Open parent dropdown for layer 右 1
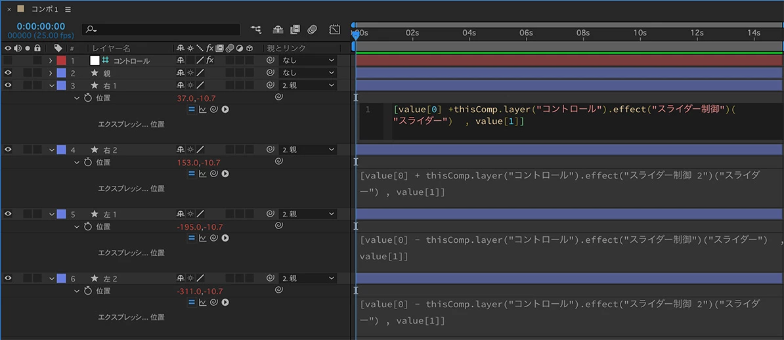This screenshot has height=340, width=784. (308, 85)
